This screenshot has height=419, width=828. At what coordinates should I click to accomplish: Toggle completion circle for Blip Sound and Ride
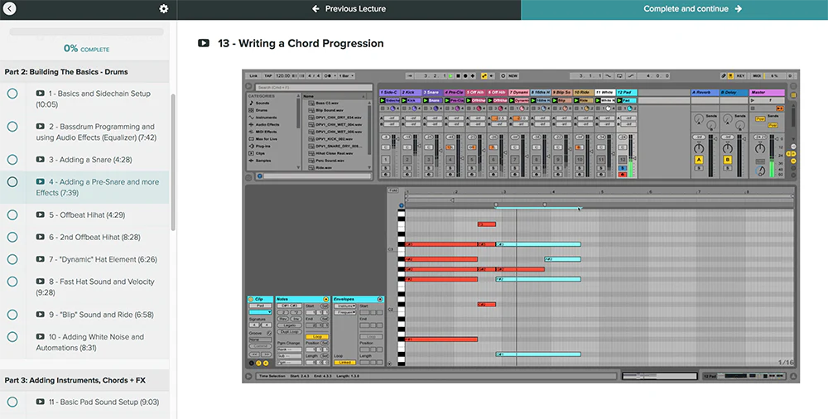pos(12,315)
